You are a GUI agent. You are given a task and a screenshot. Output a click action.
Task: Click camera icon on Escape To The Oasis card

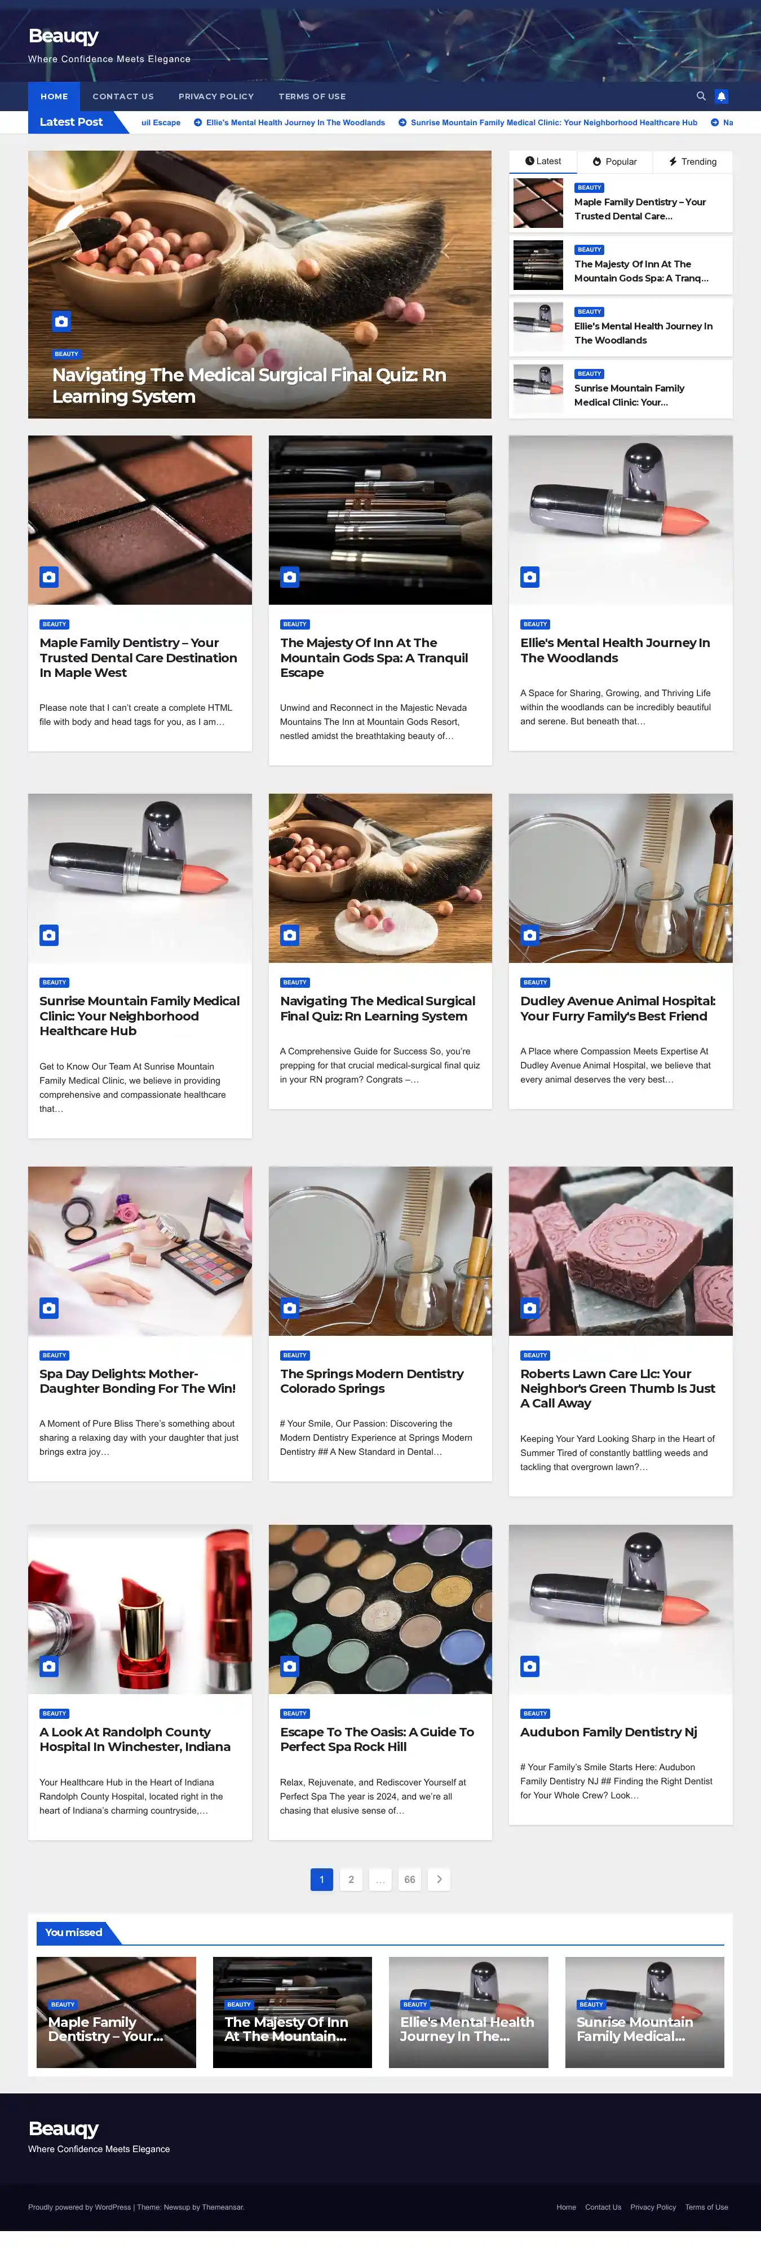[x=289, y=1666]
